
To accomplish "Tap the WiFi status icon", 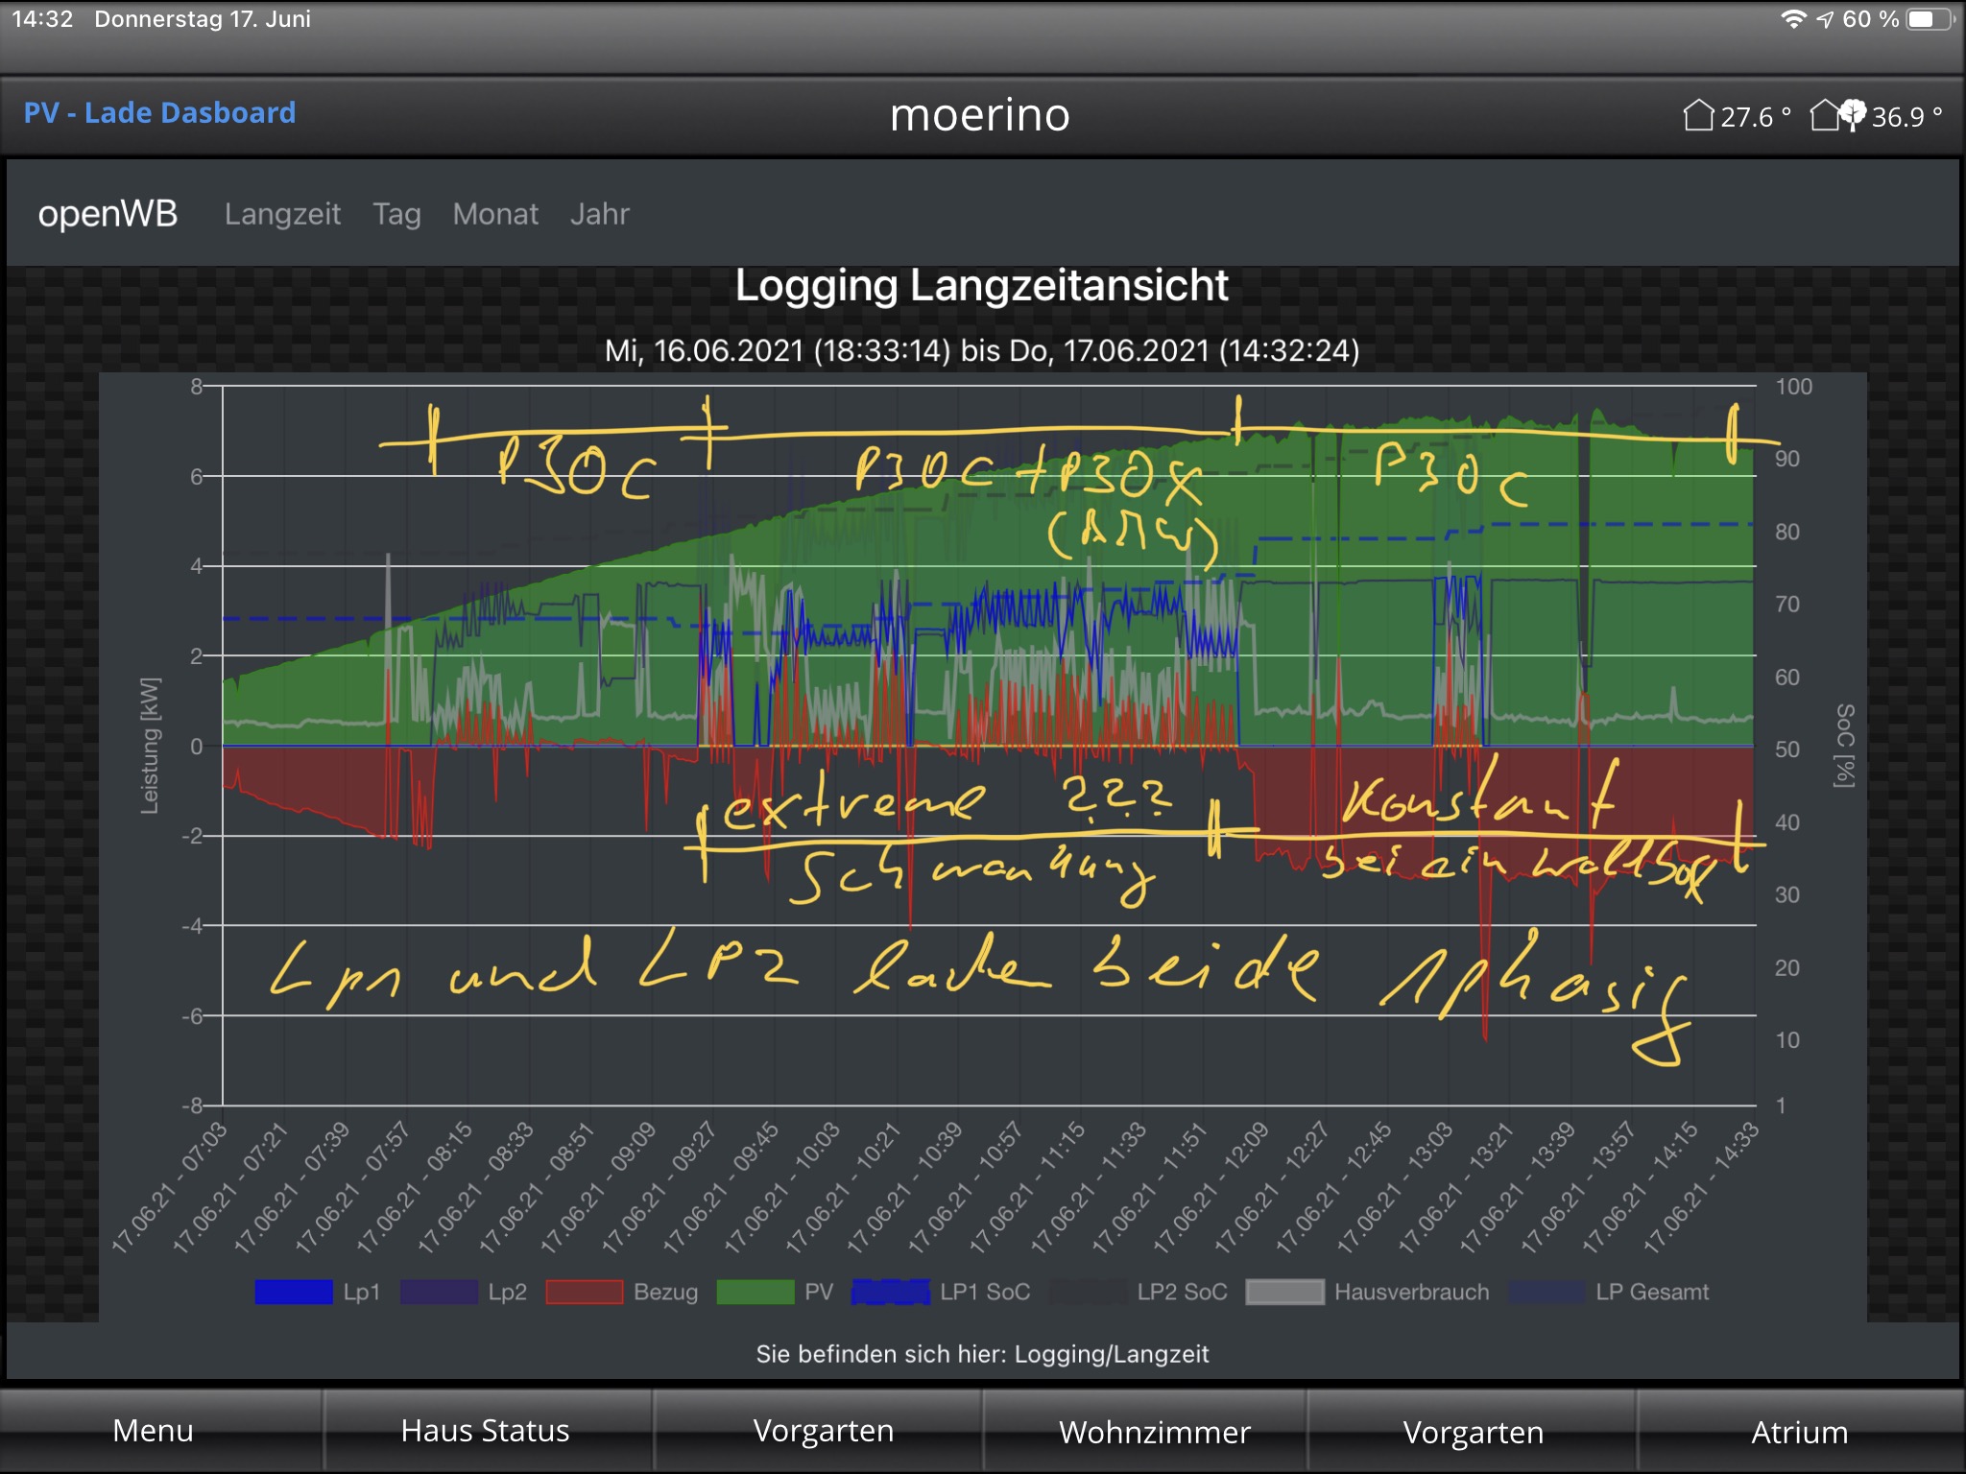I will pos(1793,19).
